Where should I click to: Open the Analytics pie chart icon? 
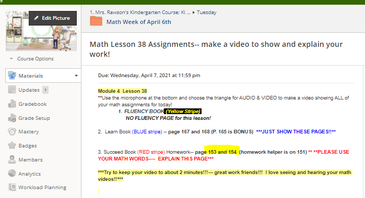click(x=12, y=174)
